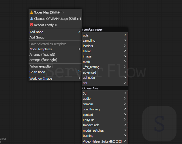The width and height of the screenshot is (182, 144).
Task: Expand the arrow on the ImpactPack row
Action: tap(125, 125)
